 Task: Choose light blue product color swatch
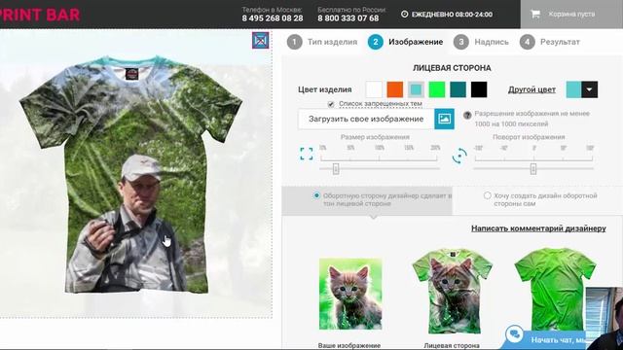pyautogui.click(x=416, y=89)
